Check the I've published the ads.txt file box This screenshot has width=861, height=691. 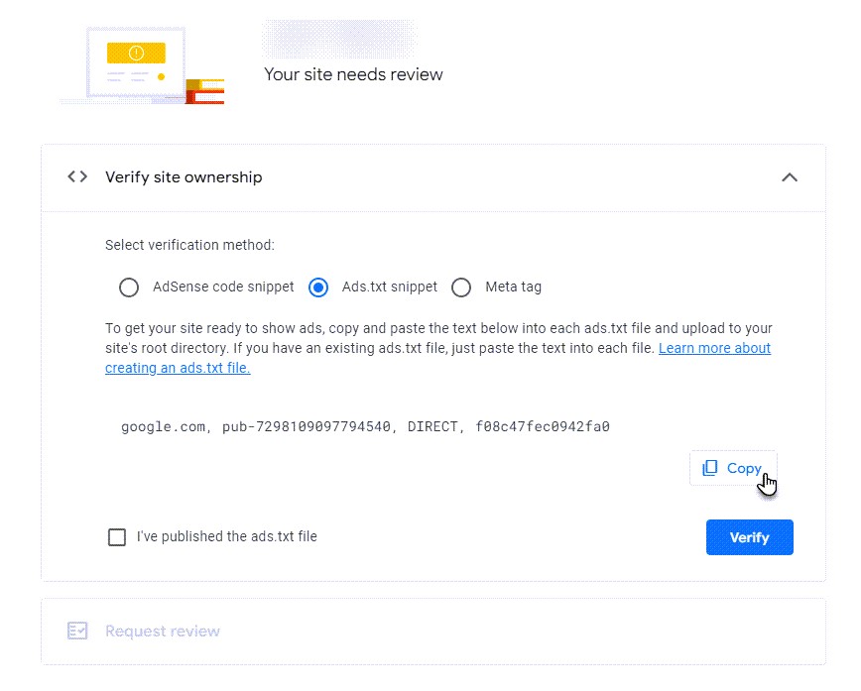tap(117, 537)
